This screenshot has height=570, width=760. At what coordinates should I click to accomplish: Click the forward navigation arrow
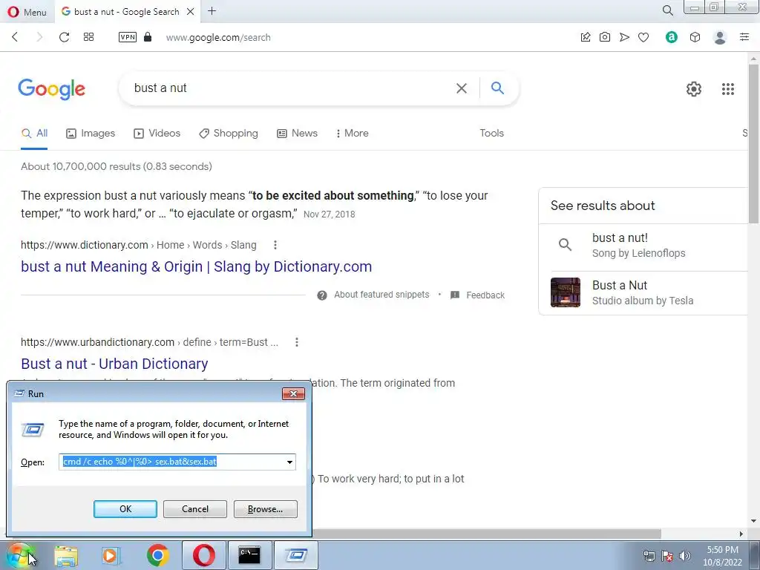pyautogui.click(x=40, y=37)
